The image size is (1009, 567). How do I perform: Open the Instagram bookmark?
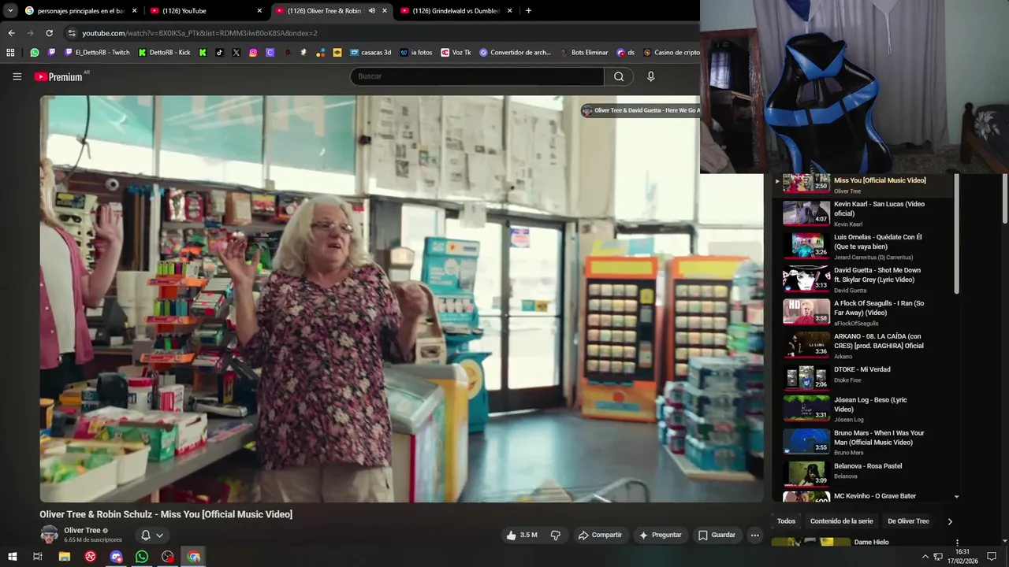(253, 53)
